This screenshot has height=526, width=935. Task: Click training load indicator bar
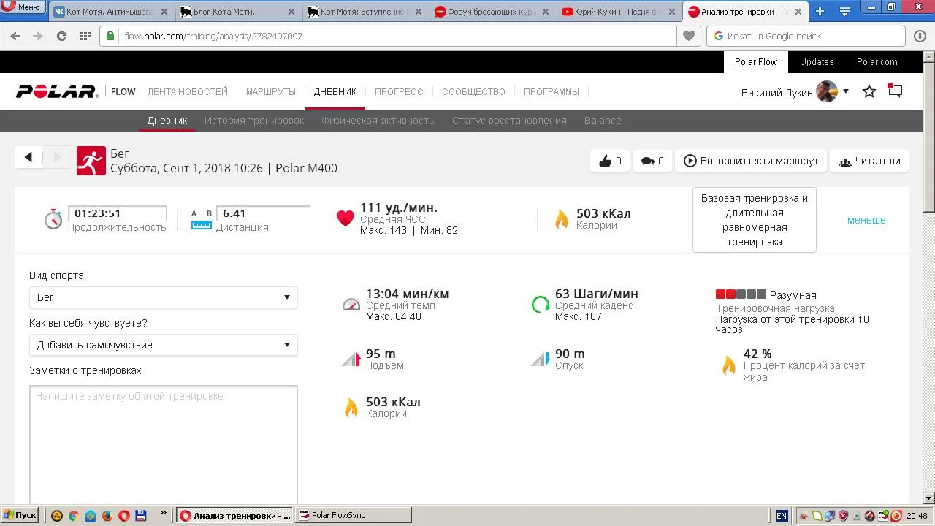[741, 294]
